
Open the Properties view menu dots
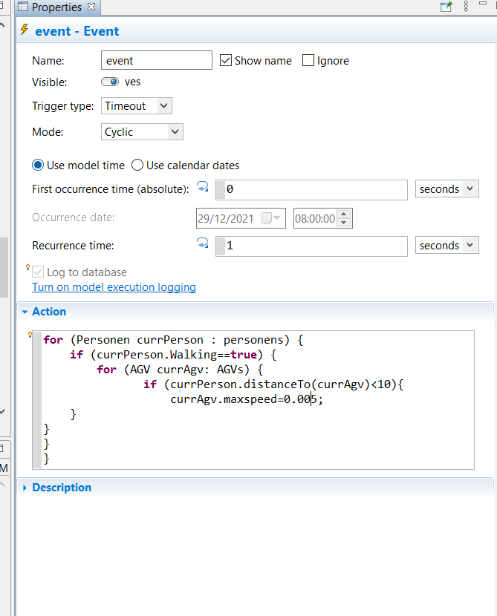pyautogui.click(x=466, y=6)
